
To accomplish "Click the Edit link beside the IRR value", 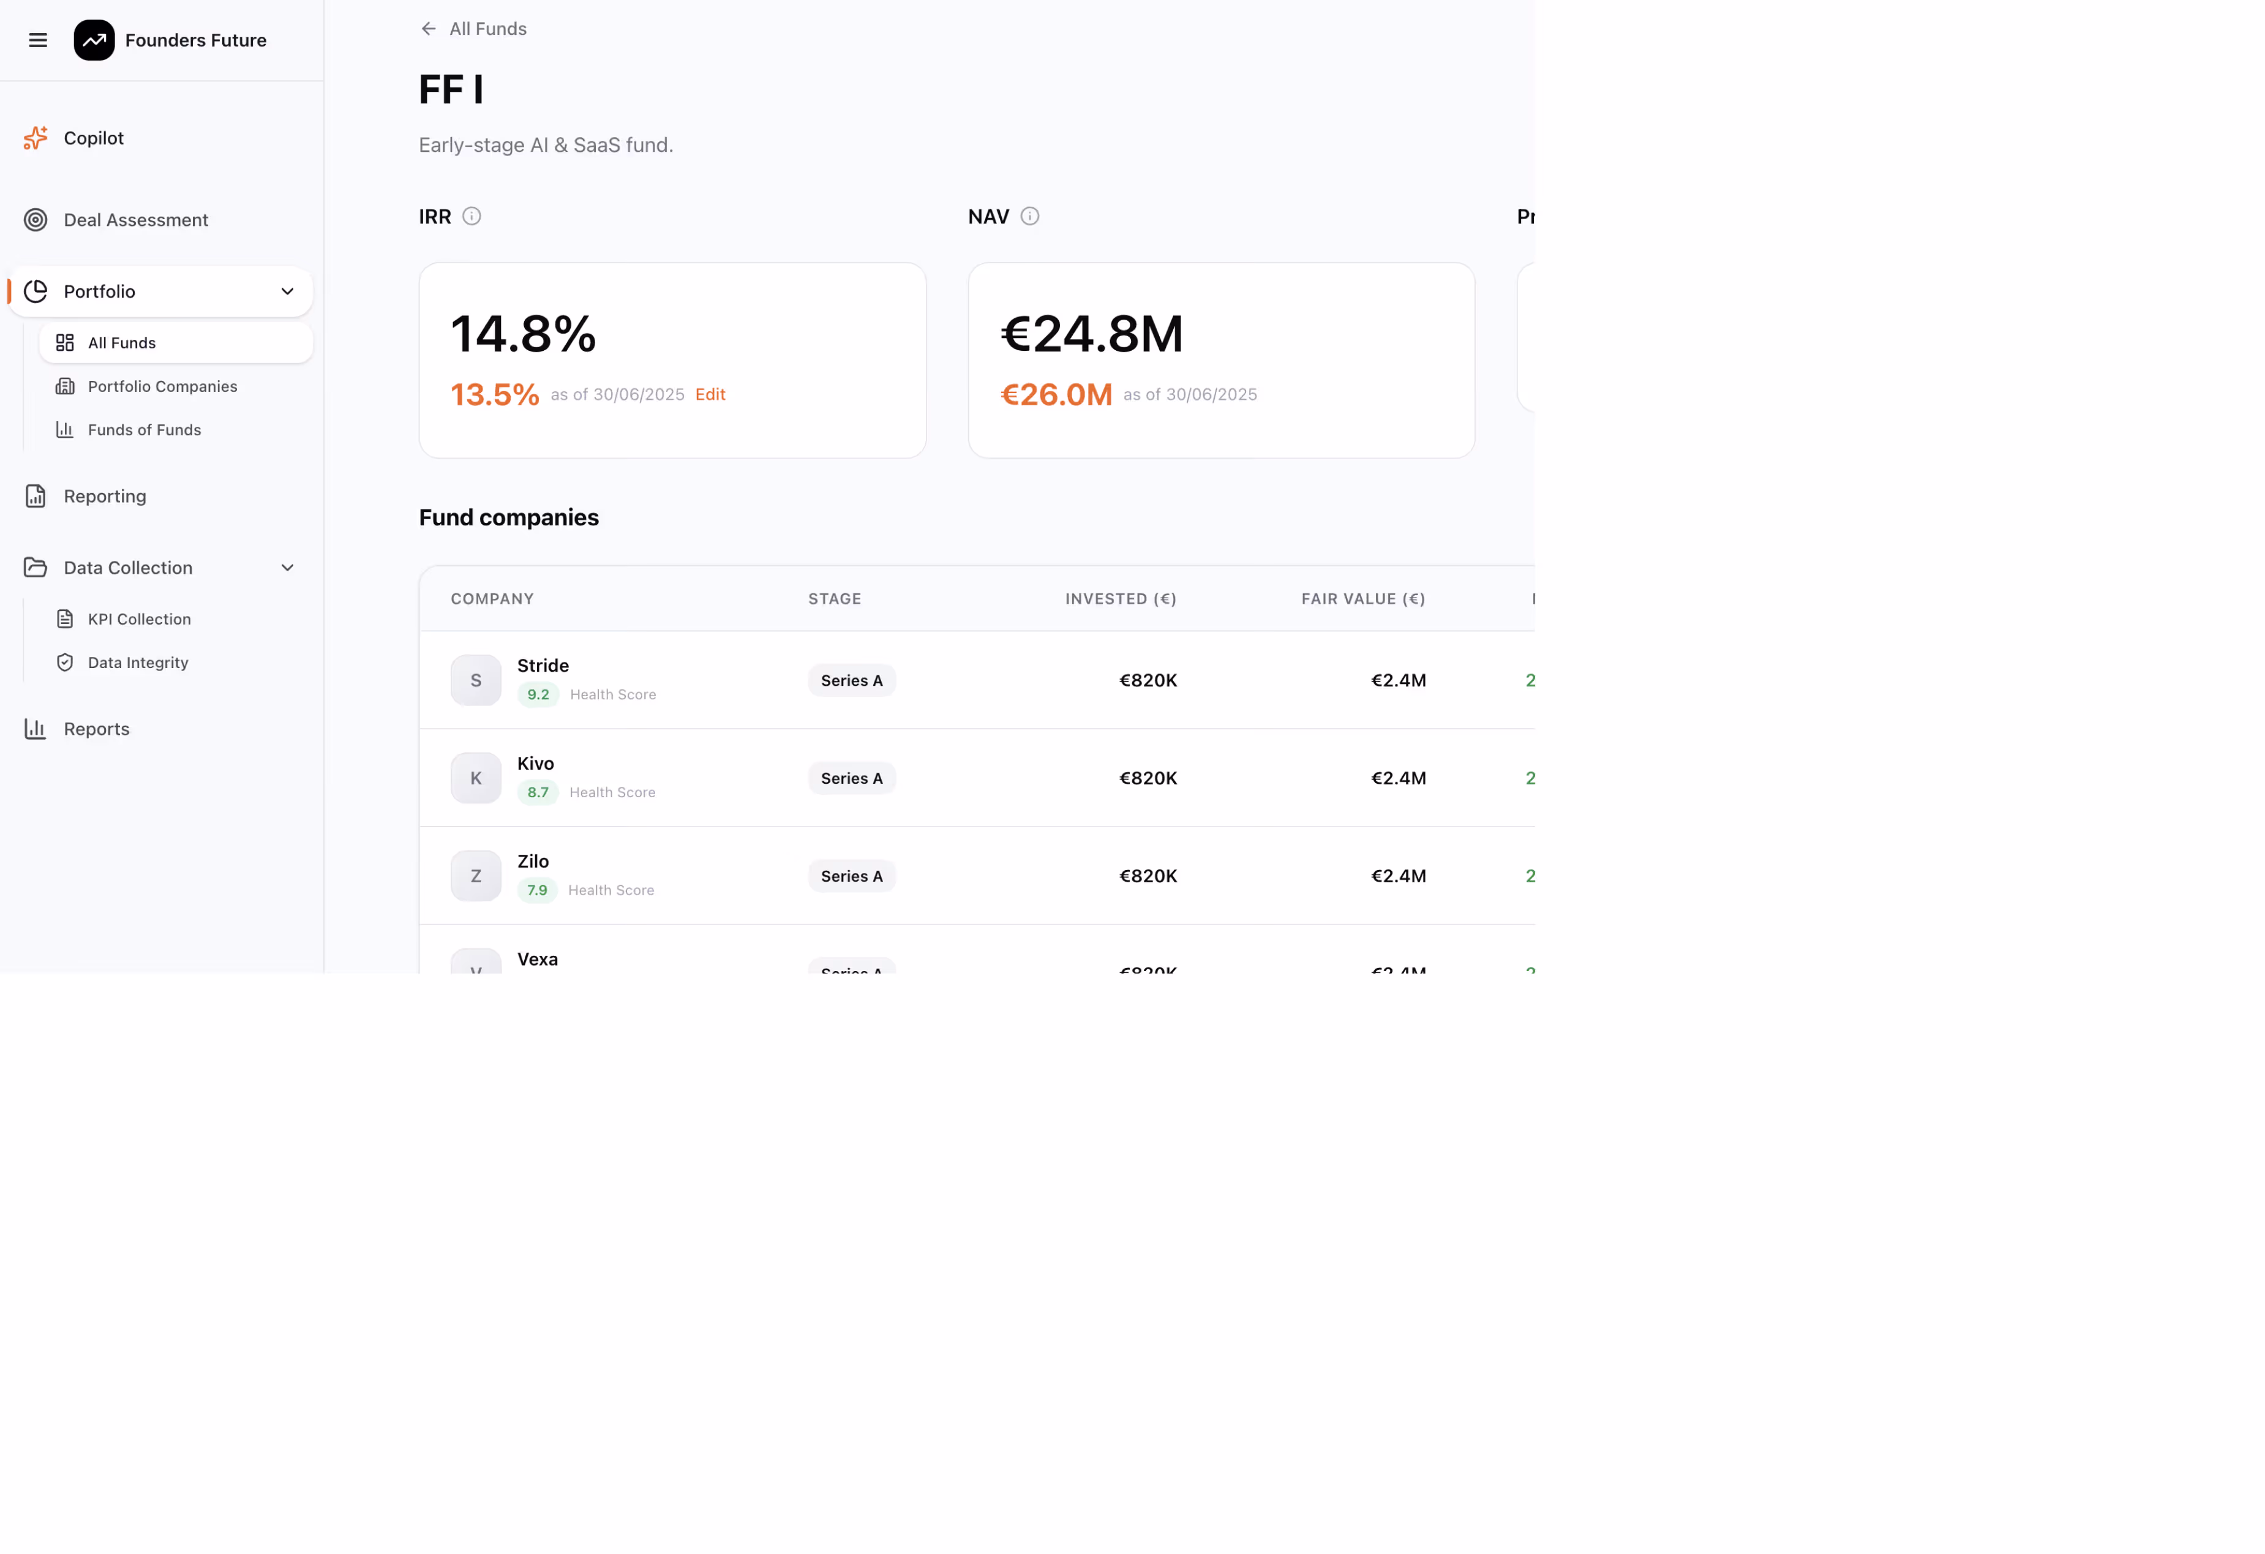I will coord(710,394).
